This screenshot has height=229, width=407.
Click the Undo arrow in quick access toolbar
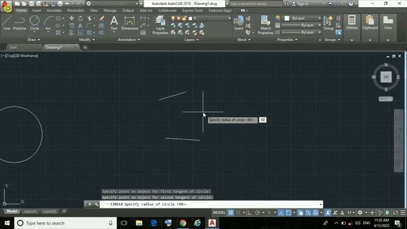tap(67, 4)
